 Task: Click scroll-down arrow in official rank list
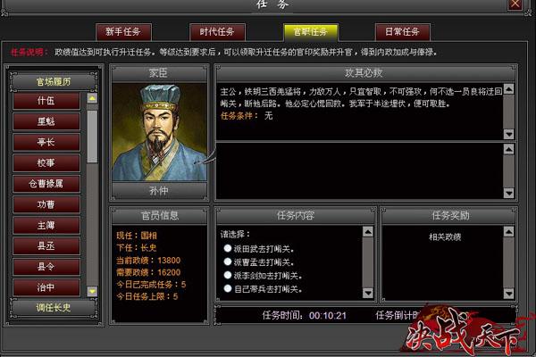pyautogui.click(x=92, y=291)
